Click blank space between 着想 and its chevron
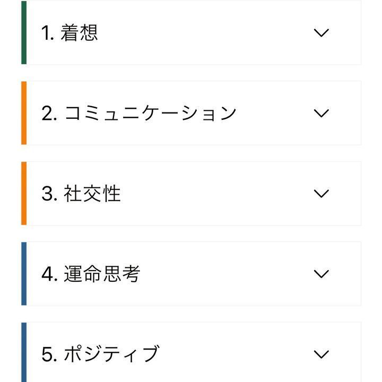 pyautogui.click(x=207, y=33)
